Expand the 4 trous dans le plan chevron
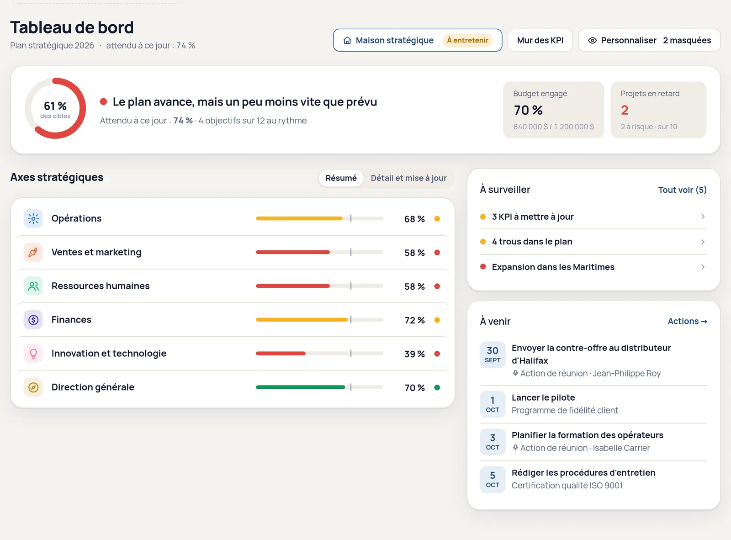Image resolution: width=731 pixels, height=540 pixels. click(x=703, y=242)
